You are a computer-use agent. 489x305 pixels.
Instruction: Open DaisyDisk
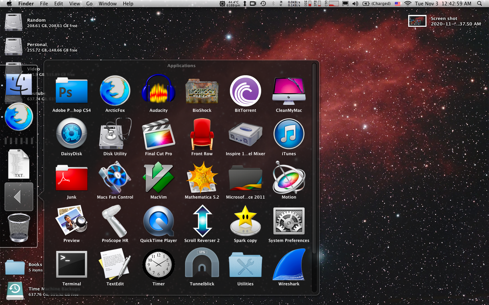click(72, 134)
